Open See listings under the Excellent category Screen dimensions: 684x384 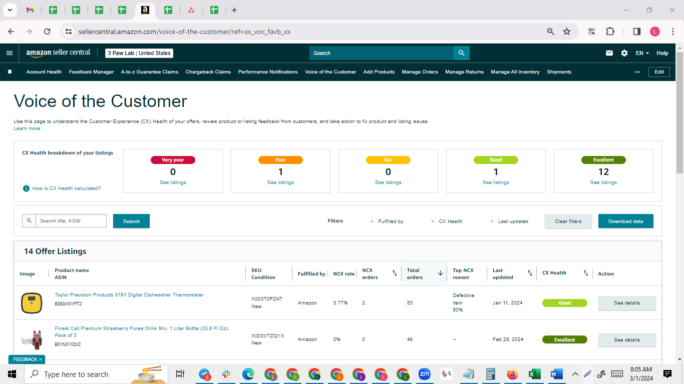[603, 182]
